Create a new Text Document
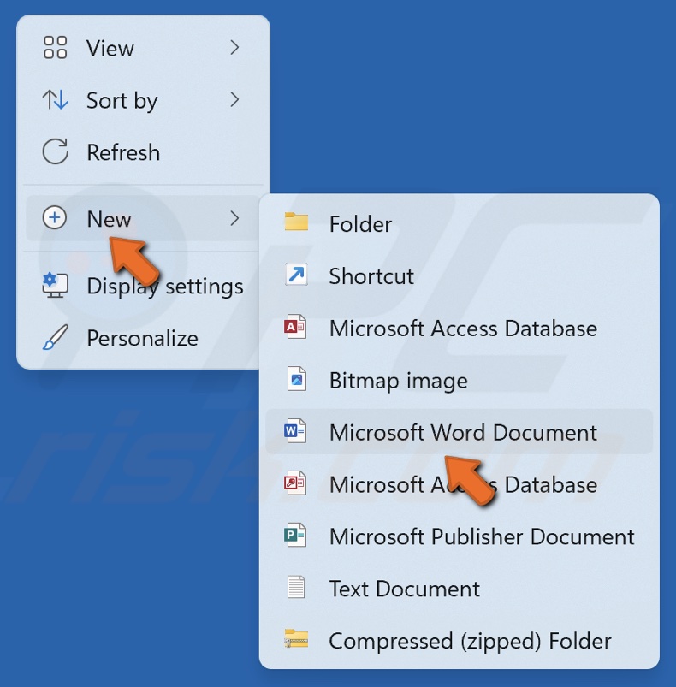 point(403,589)
